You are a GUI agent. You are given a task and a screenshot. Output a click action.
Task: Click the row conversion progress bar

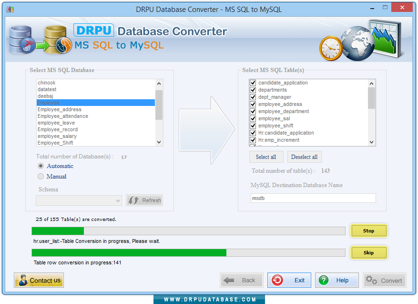188,253
